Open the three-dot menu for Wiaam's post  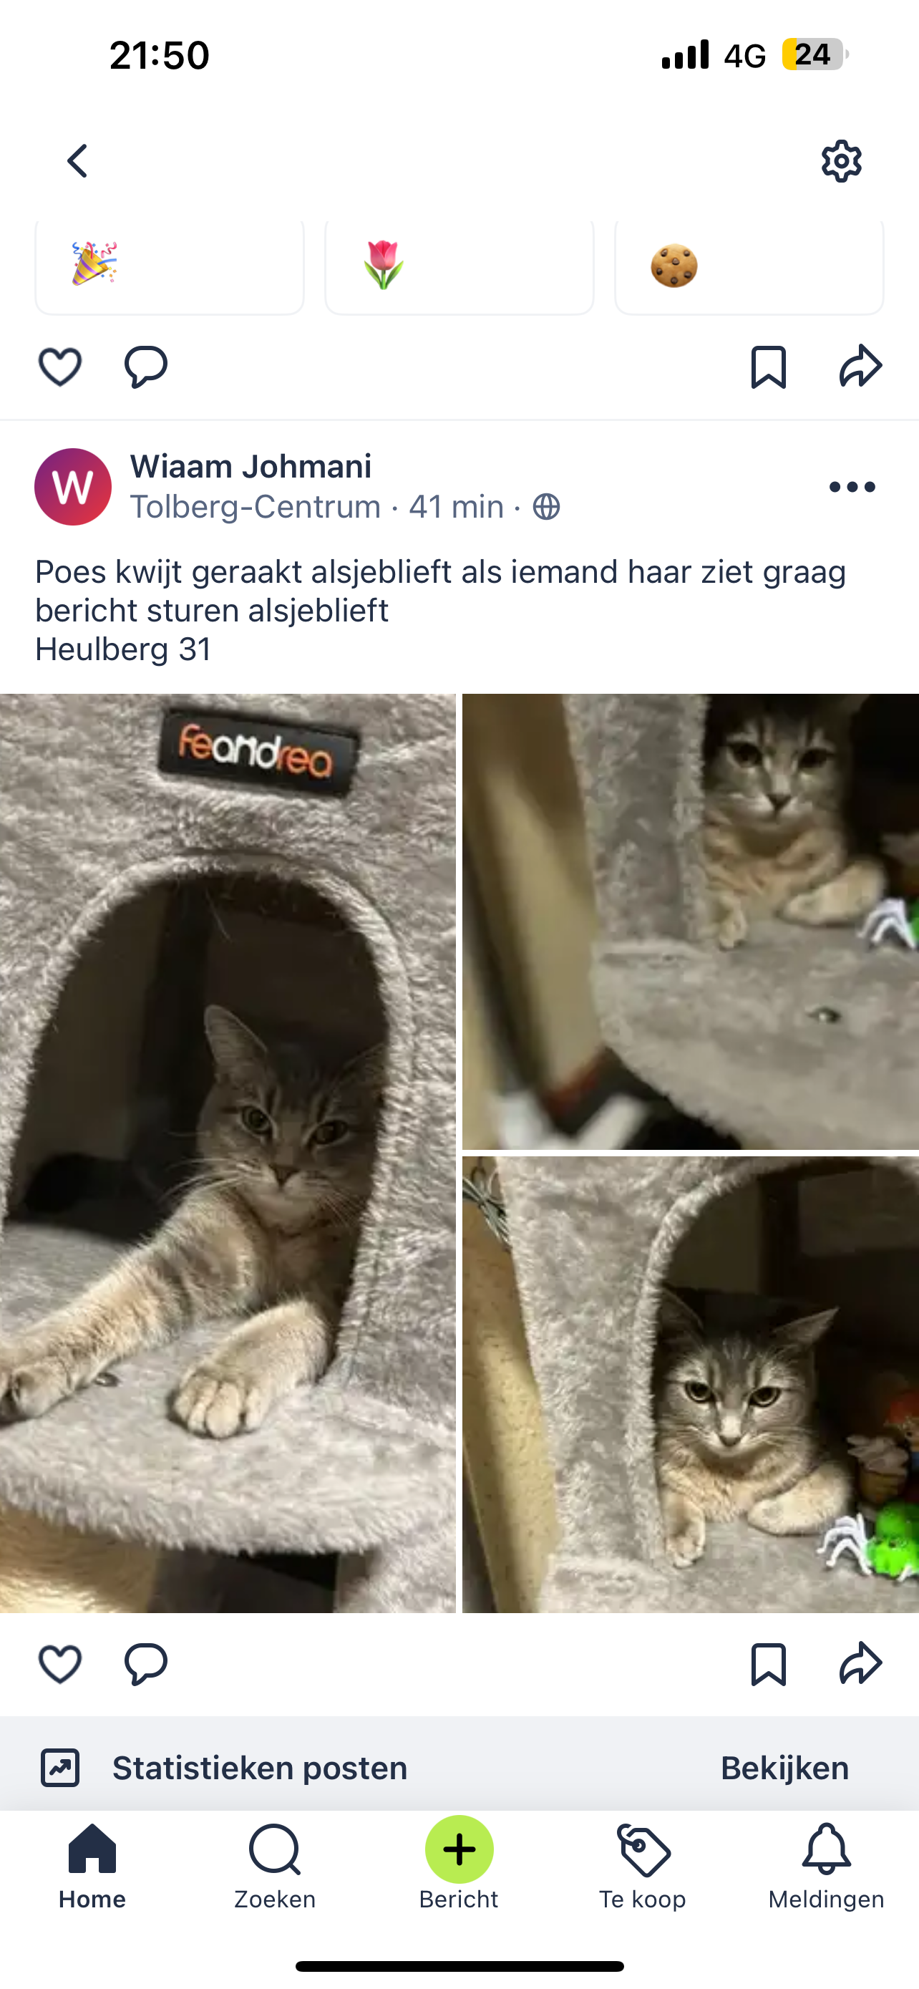pyautogui.click(x=852, y=486)
